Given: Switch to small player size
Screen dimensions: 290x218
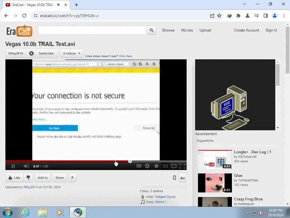Looking at the screenshot, I should [165, 166].
